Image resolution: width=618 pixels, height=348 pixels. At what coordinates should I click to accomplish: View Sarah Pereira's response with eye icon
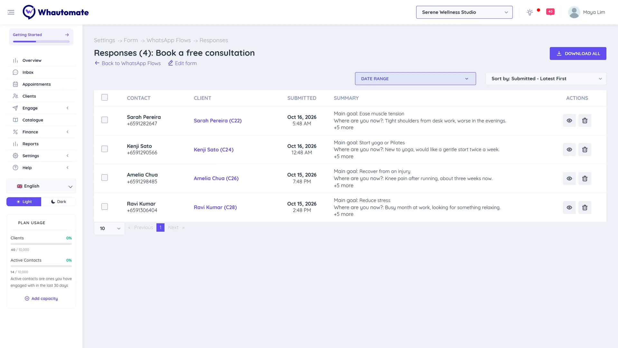point(569,121)
